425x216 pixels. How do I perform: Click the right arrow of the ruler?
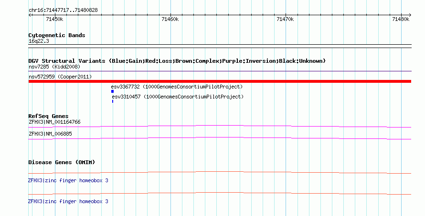[410, 15]
